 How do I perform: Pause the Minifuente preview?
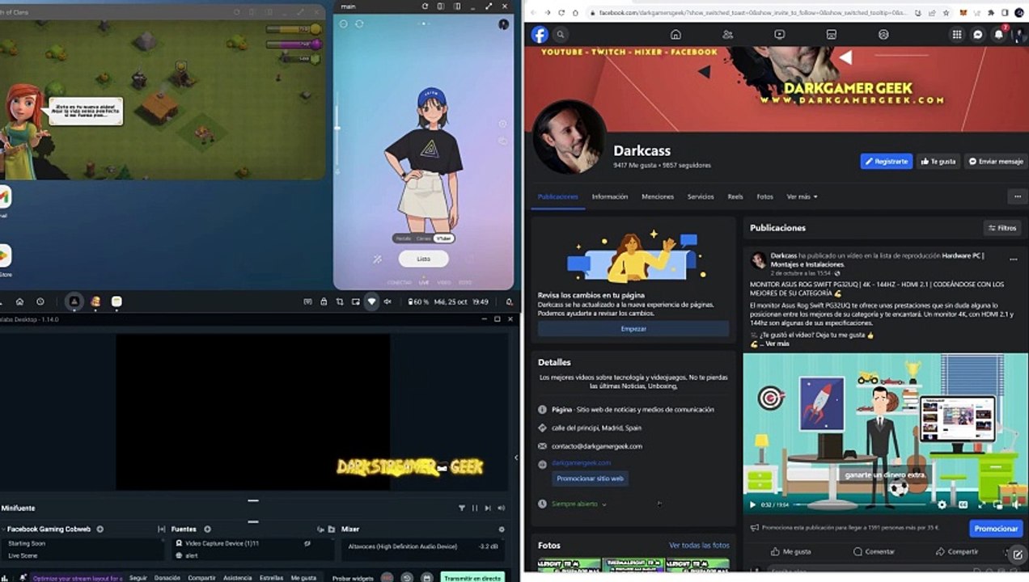[475, 508]
